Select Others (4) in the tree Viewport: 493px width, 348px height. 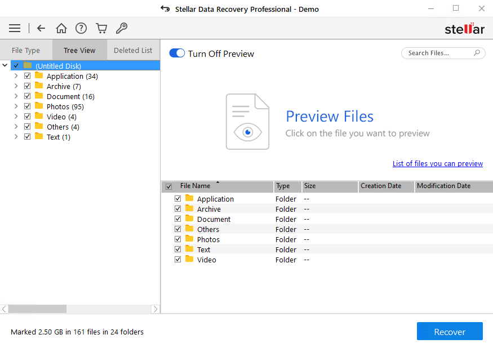tap(63, 127)
